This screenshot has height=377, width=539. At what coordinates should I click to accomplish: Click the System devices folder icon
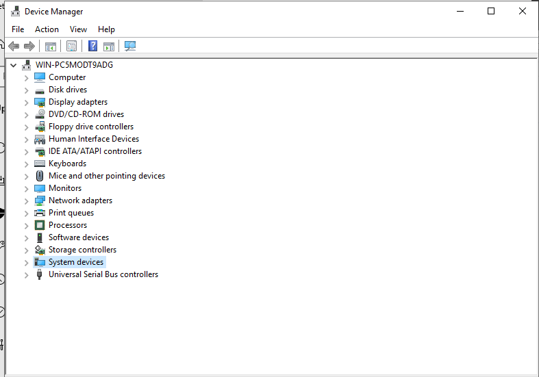click(x=40, y=262)
